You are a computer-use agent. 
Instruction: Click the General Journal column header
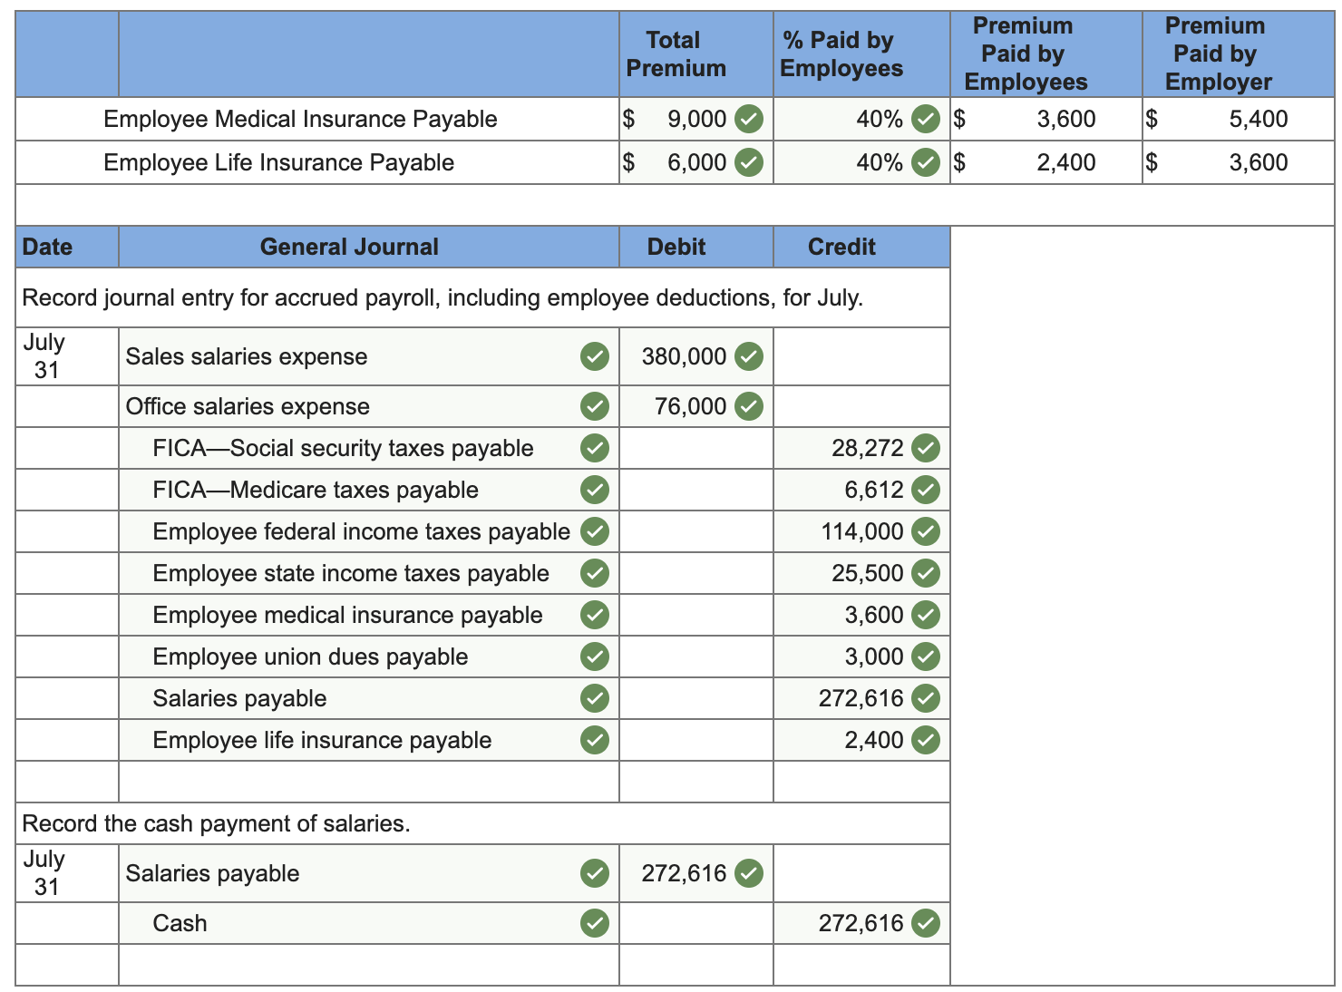tap(349, 247)
